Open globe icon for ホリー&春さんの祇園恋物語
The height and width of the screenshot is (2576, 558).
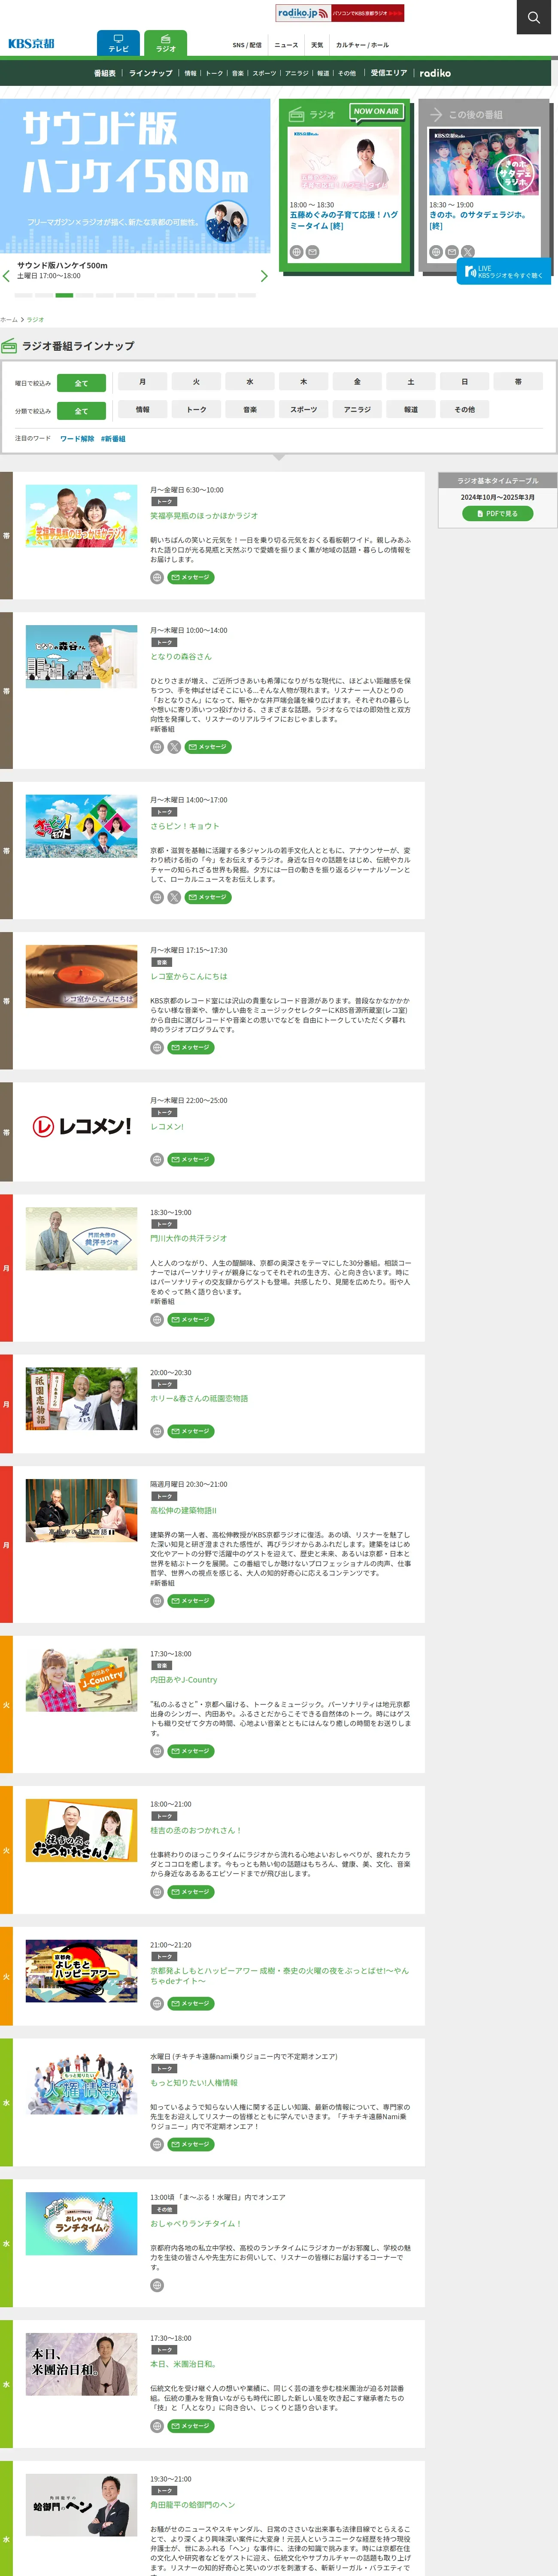[x=157, y=1431]
